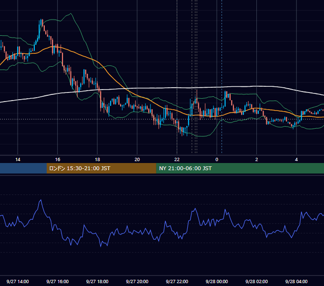Click the 14 hour label on upper axis

coord(18,160)
